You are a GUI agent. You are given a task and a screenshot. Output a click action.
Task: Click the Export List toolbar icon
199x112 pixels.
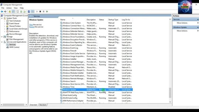point(24,12)
